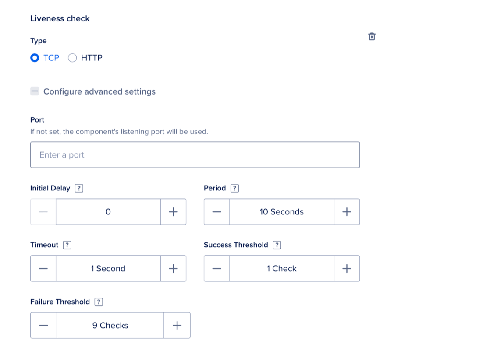Viewport: 504px width, 344px height.
Task: Select the HTTP check type
Action: coord(72,58)
